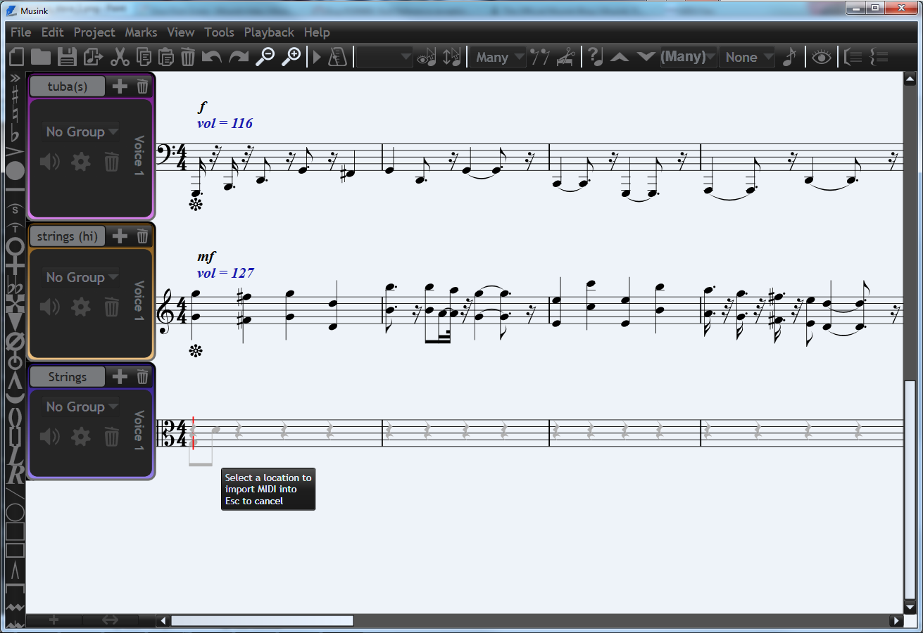Click the zoom out magnifier icon
This screenshot has width=923, height=633.
pos(265,57)
